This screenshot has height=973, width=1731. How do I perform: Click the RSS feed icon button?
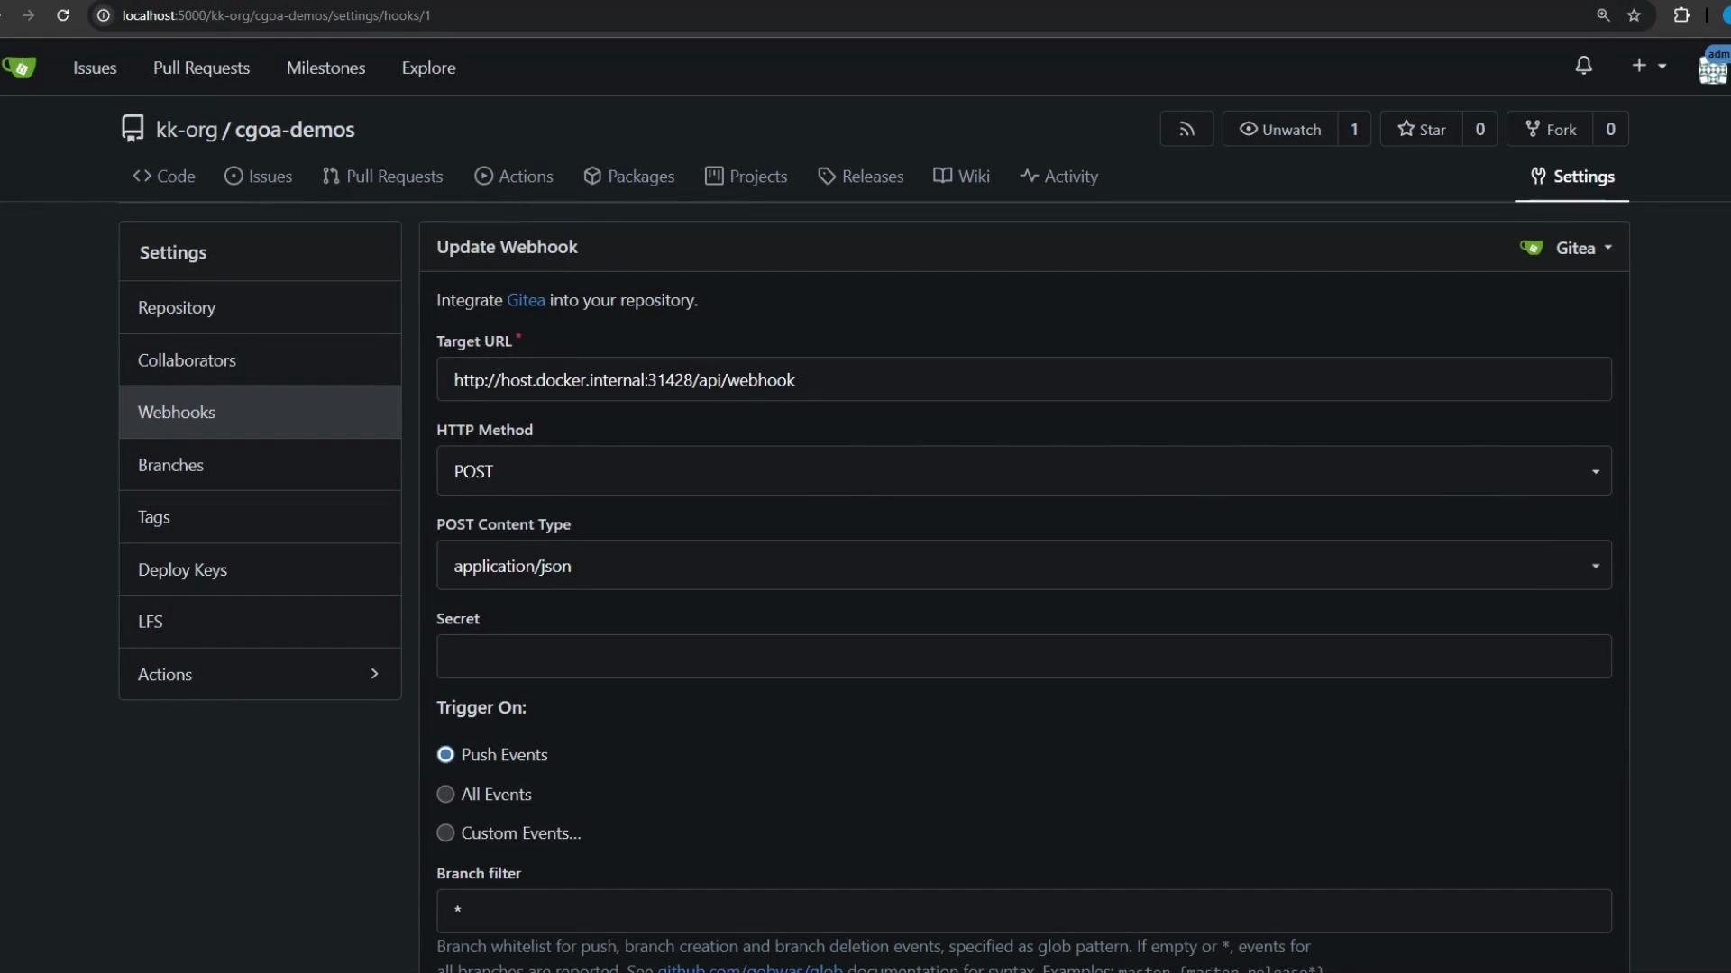(1186, 129)
